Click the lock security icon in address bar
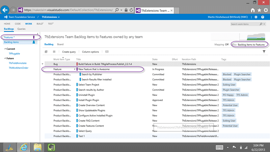 click(x=126, y=10)
